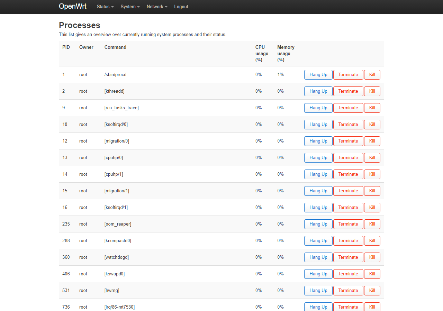The image size is (443, 311).
Task: Hang Up the [kcompactd0] process
Action: click(x=318, y=241)
